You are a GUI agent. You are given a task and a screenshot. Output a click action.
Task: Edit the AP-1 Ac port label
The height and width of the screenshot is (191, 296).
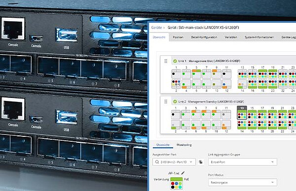[x=183, y=173]
